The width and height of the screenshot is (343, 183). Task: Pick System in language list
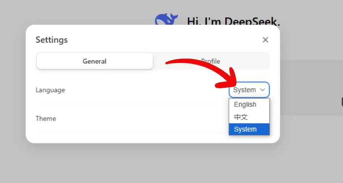pos(249,129)
